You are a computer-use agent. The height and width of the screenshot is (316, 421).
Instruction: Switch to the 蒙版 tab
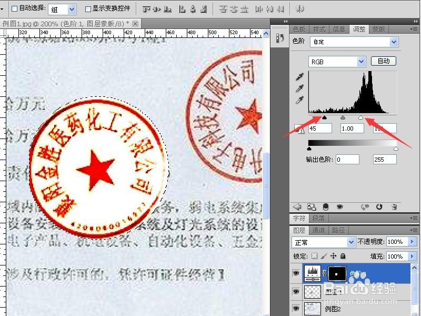[x=378, y=29]
